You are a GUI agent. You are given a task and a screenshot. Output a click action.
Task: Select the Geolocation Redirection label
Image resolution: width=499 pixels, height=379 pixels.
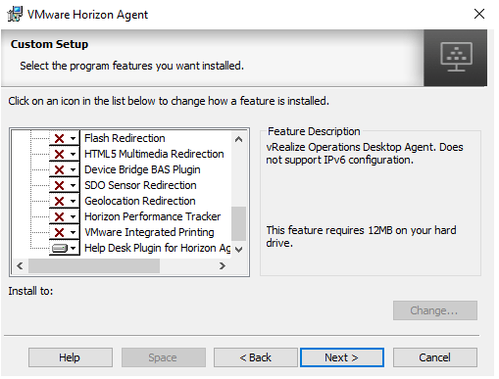tap(140, 201)
